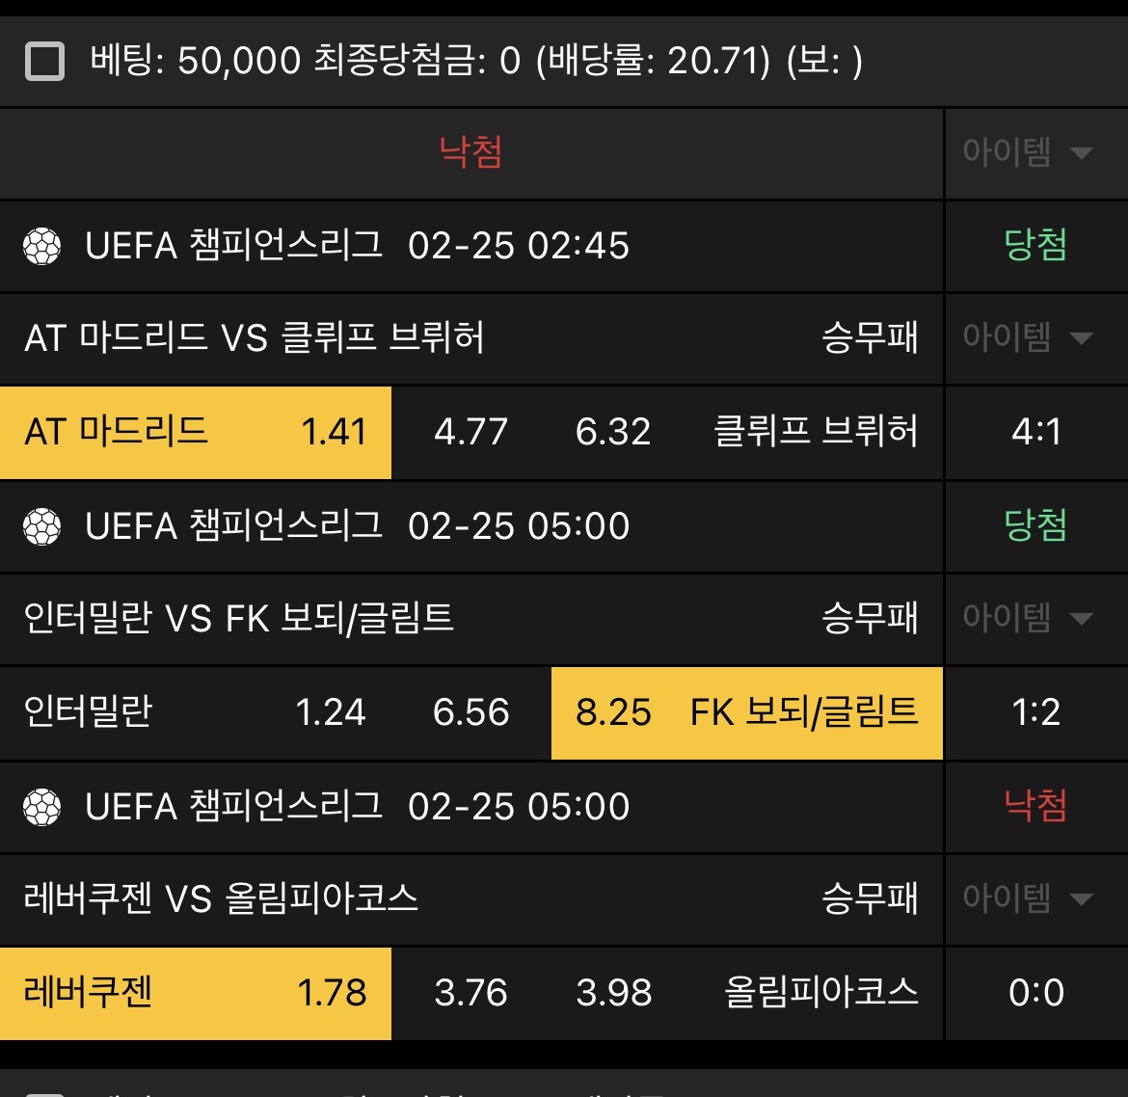Open AT 마드리드 VS 클뤼프 브뤼허 match row

pos(255,338)
